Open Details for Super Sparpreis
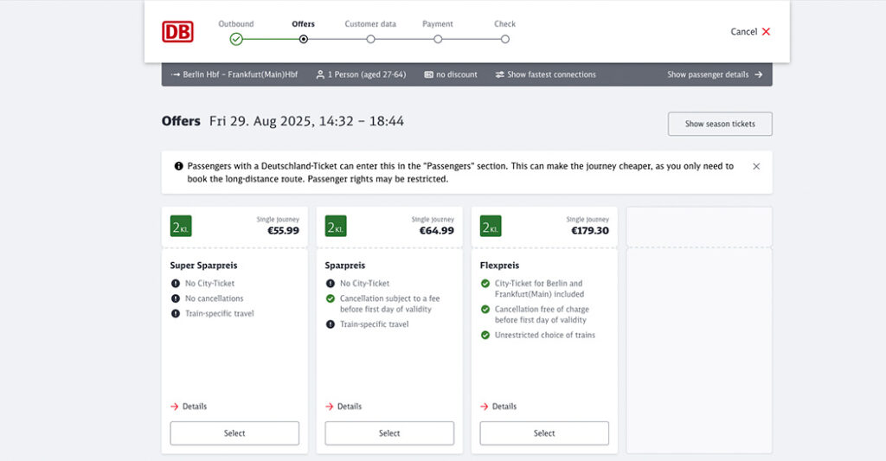Image resolution: width=886 pixels, height=461 pixels. tap(189, 407)
